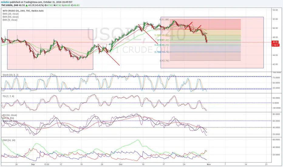The height and width of the screenshot is (167, 283).
Task: Click the 25.0000 Stoch axis value
Action: (276, 88)
